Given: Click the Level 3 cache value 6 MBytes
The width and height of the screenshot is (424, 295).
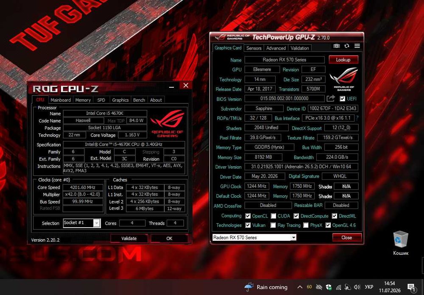Looking at the screenshot, I should pyautogui.click(x=145, y=209).
